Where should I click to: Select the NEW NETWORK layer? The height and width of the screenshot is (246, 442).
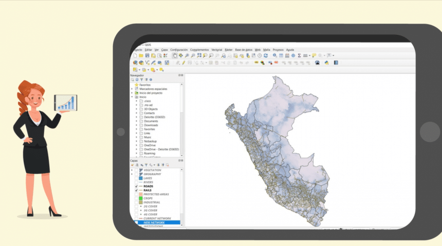coord(154,222)
